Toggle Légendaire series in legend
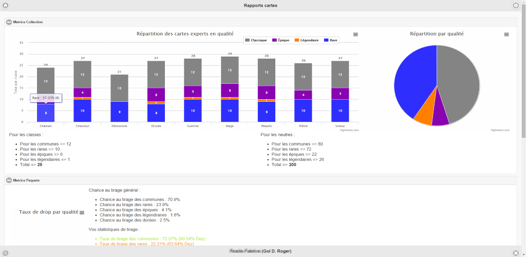This screenshot has height=257, width=526. pos(307,40)
